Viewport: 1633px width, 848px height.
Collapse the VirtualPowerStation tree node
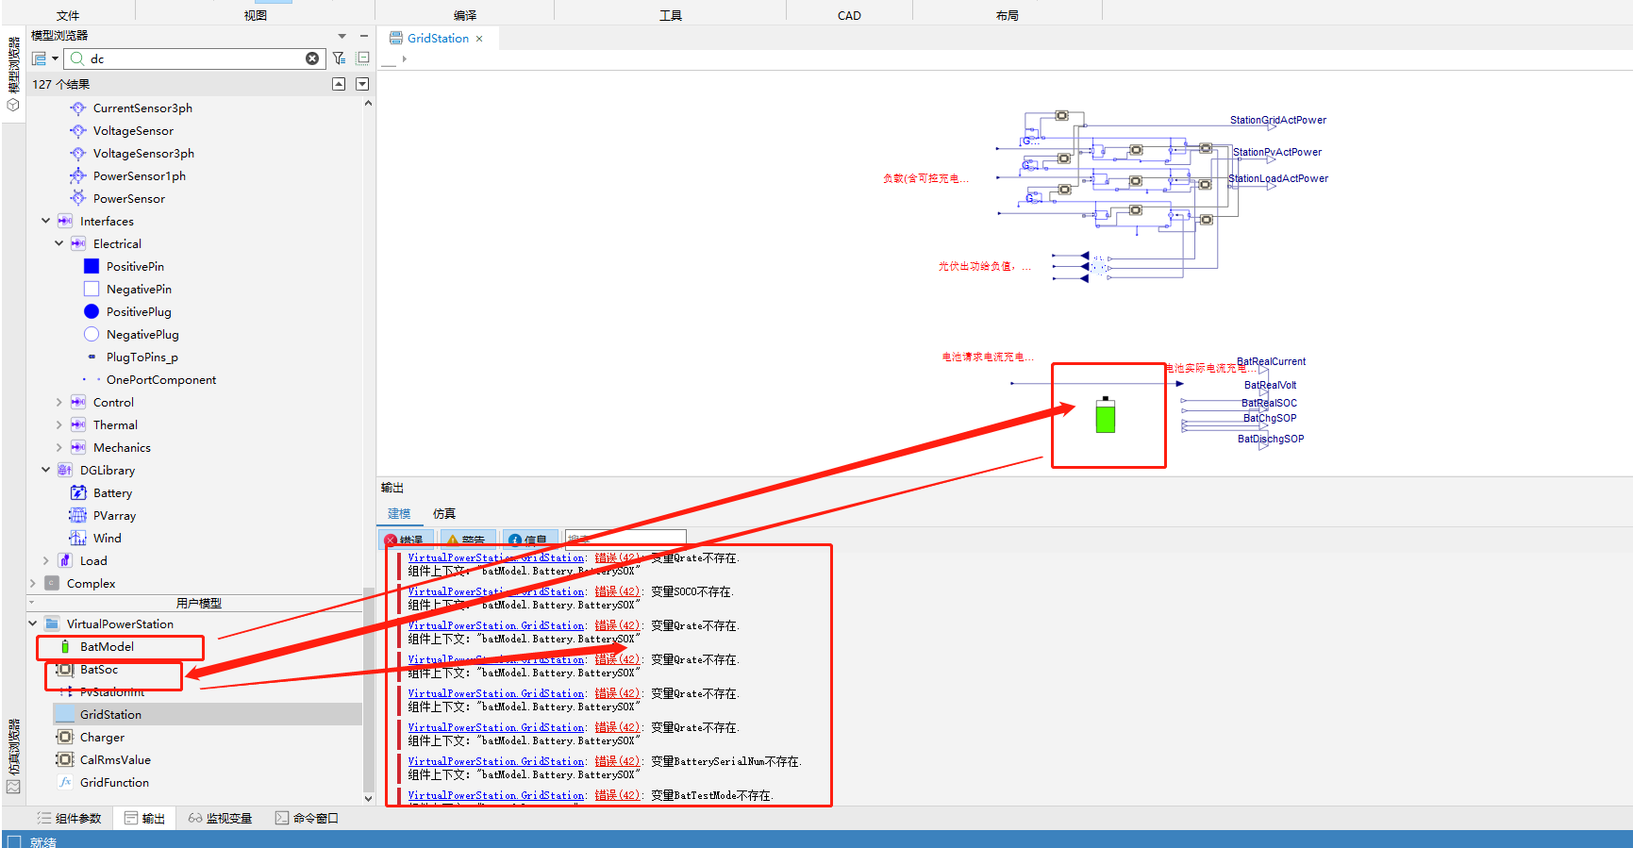32,624
